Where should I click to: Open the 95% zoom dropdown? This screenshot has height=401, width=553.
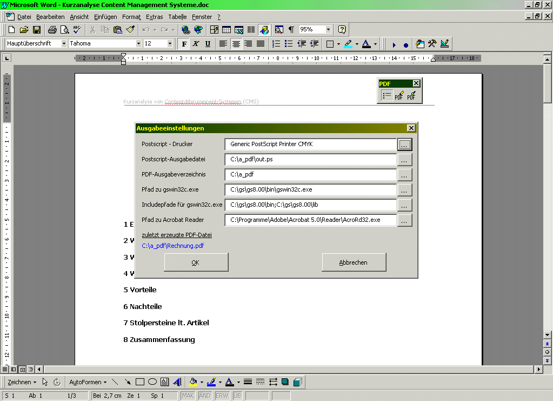tap(328, 29)
